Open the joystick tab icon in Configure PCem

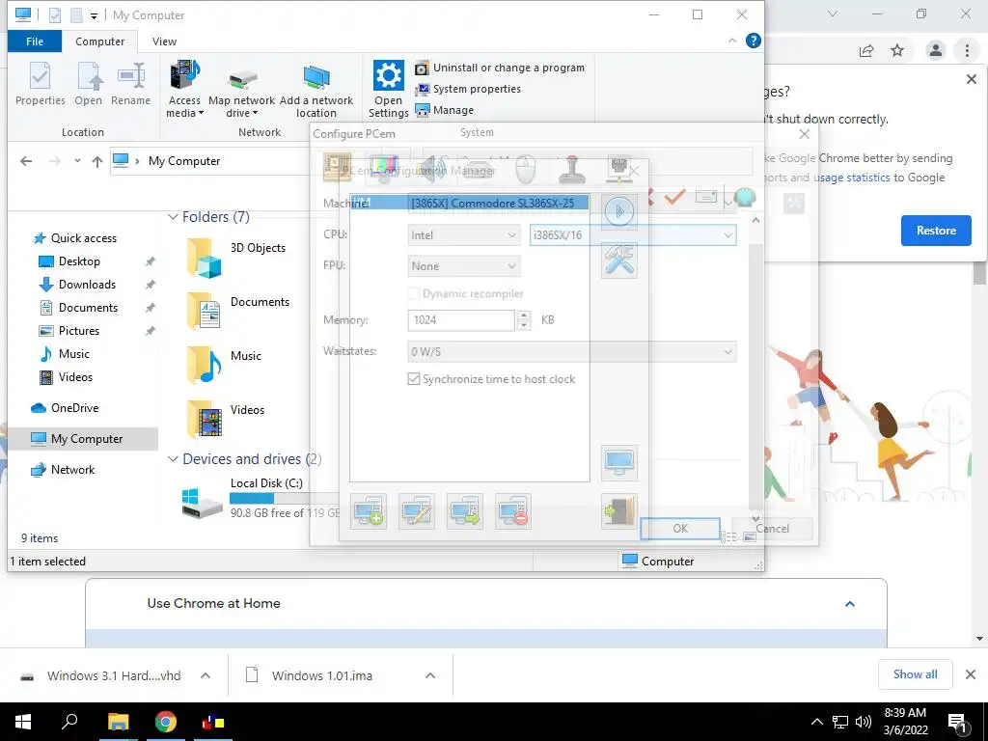(572, 168)
